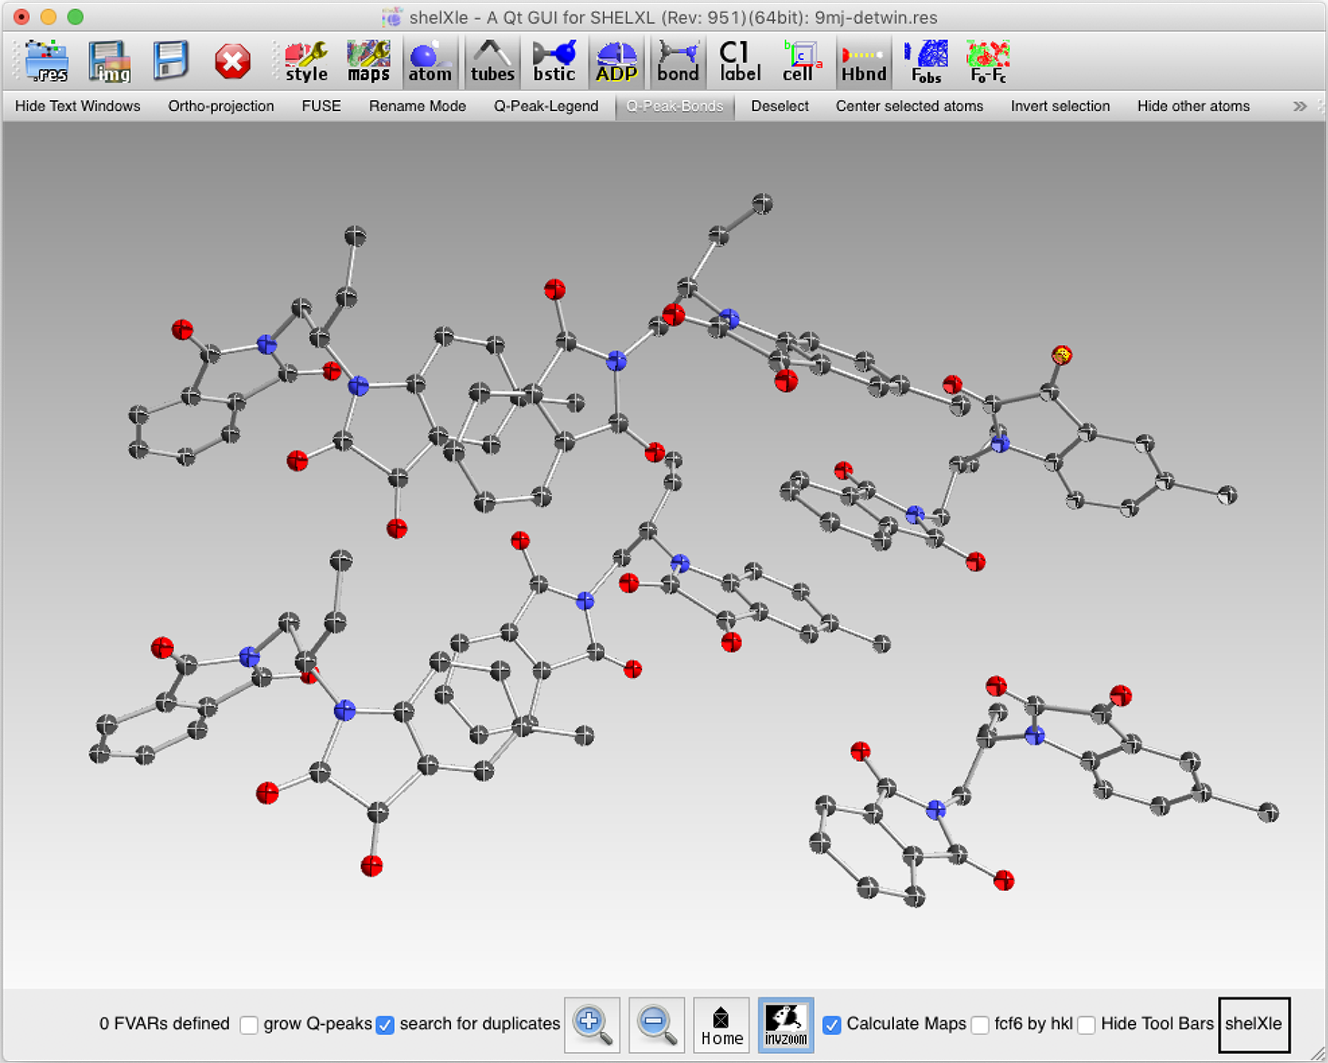The image size is (1328, 1063).
Task: Click the zoom out magnifier button
Action: pyautogui.click(x=656, y=1025)
